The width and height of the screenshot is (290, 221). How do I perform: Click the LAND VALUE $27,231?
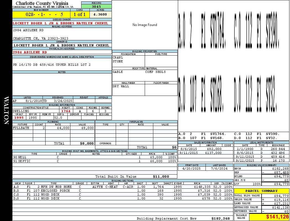click(x=281, y=204)
